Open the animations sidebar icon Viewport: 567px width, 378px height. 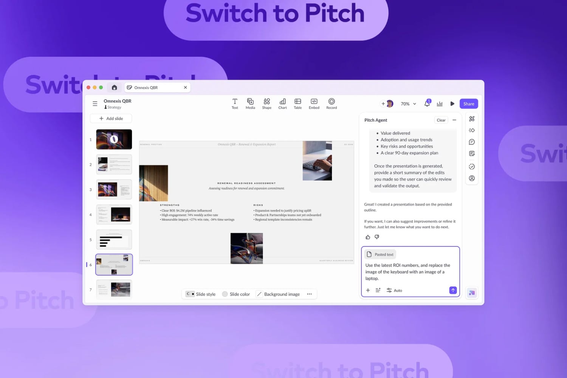pyautogui.click(x=472, y=130)
